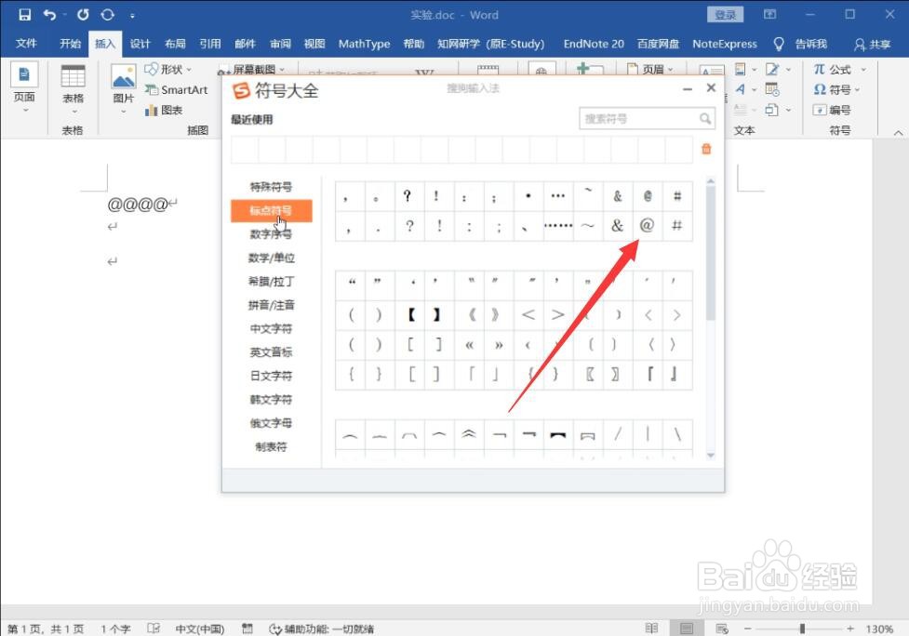The height and width of the screenshot is (636, 909).
Task: Click the Undo arrow icon
Action: tap(50, 15)
